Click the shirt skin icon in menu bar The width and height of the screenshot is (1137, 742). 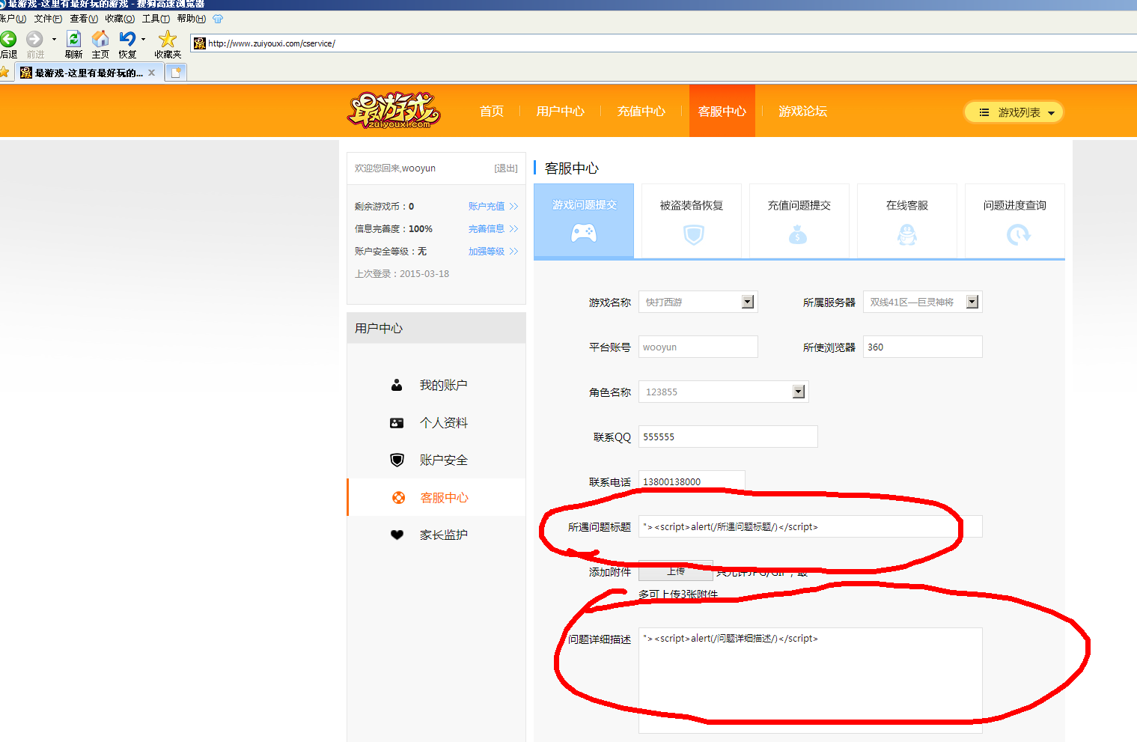click(218, 19)
